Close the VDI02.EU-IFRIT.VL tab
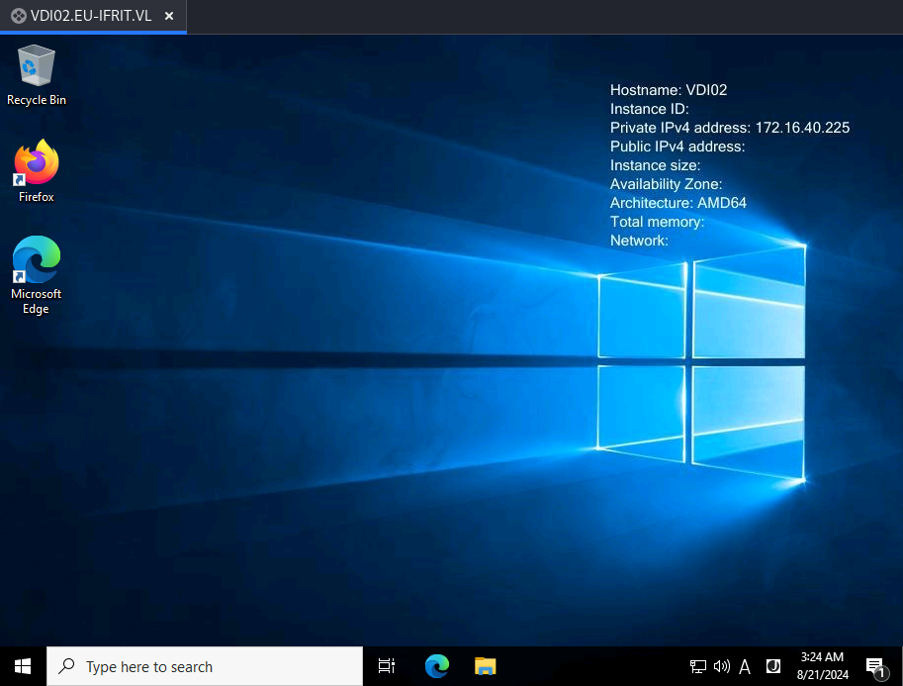 169,16
